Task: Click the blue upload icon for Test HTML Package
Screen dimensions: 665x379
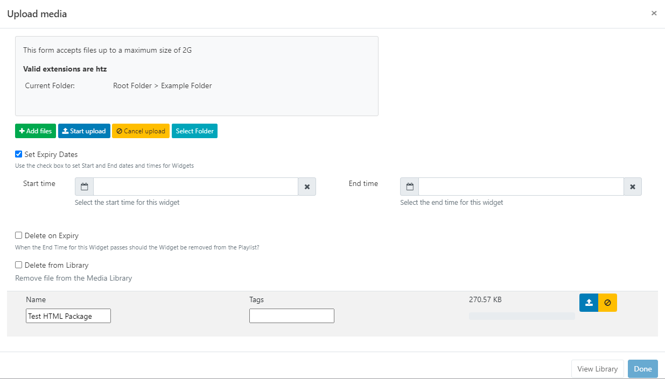Action: 589,303
